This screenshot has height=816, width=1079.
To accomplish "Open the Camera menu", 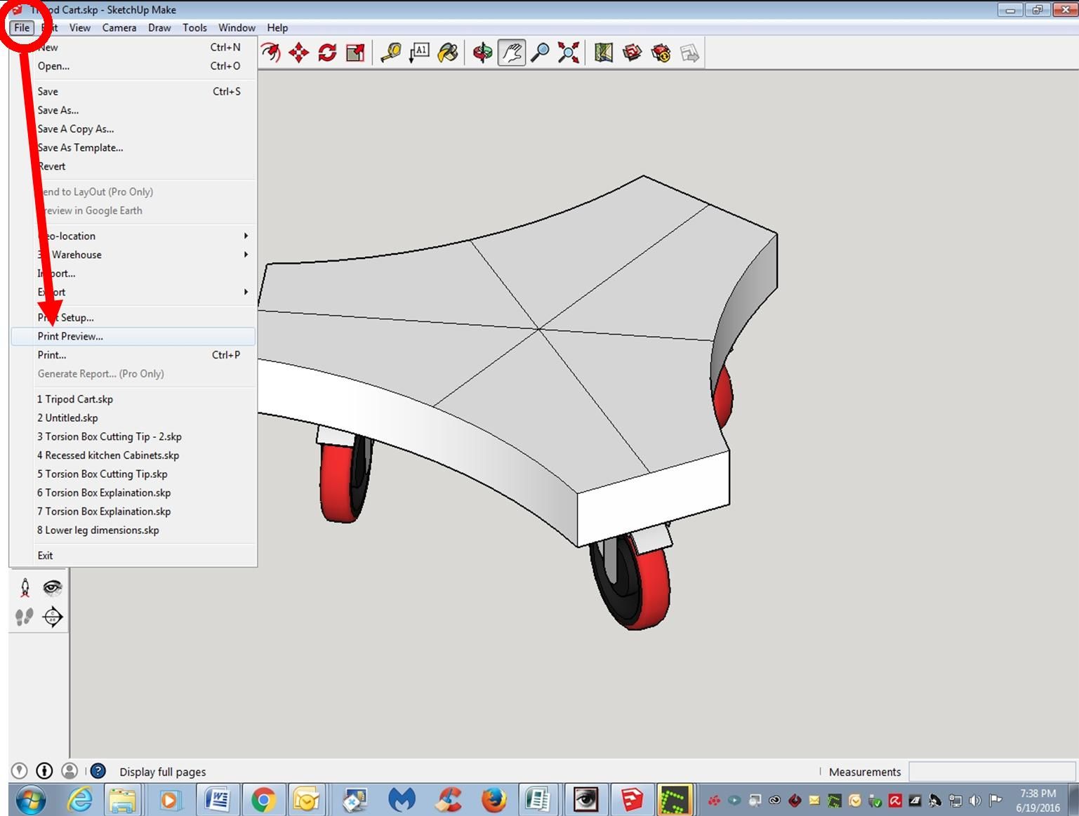I will (x=119, y=27).
